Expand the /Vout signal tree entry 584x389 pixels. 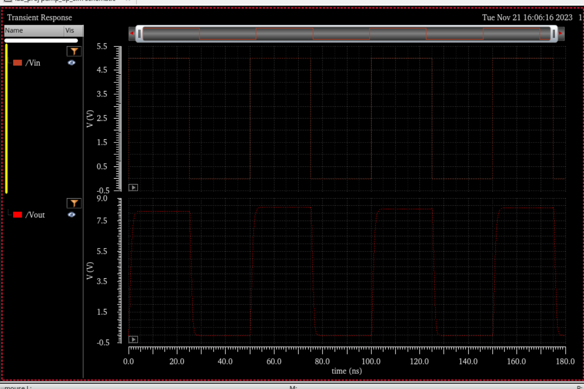(x=10, y=215)
